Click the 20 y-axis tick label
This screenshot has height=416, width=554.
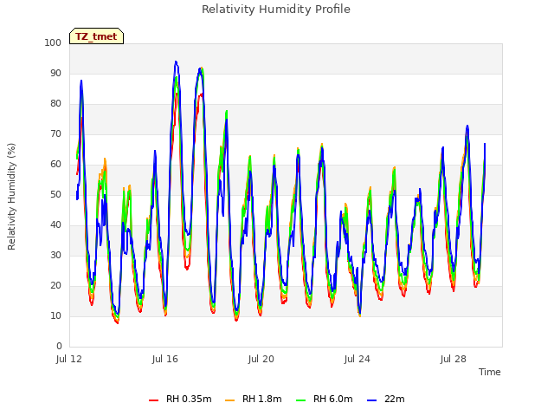click(x=55, y=285)
